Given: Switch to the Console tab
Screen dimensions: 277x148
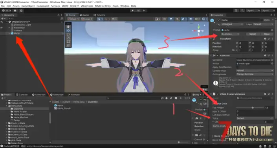Looking at the screenshot, I should pyautogui.click(x=22, y=95).
